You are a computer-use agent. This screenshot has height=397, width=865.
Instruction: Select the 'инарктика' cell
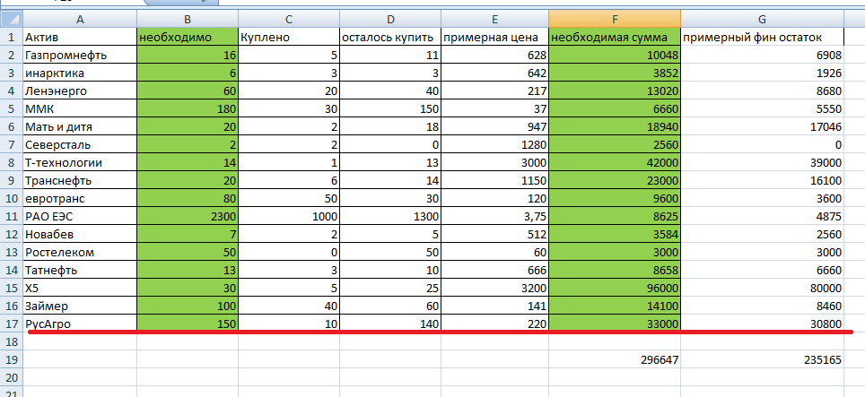click(80, 73)
